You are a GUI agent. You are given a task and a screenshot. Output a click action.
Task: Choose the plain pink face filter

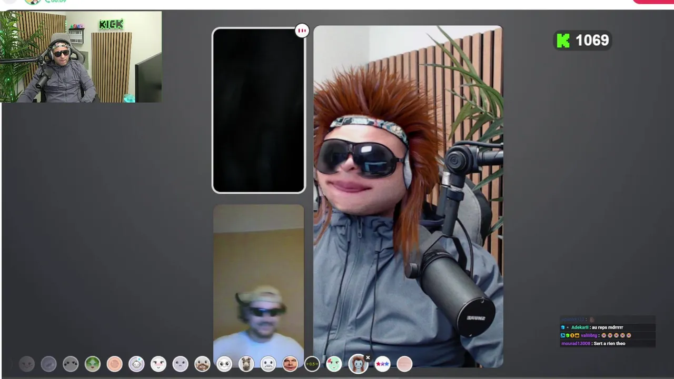coord(404,364)
